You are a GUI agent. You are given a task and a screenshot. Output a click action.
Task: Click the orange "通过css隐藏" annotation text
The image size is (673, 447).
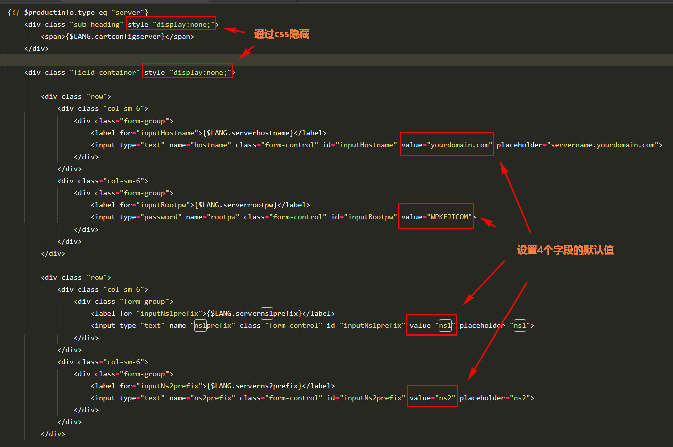click(281, 34)
